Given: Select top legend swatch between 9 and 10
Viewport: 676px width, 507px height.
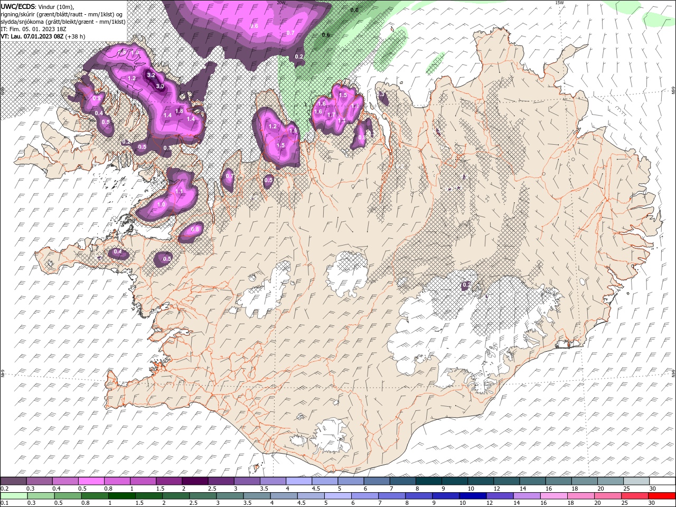Looking at the screenshot, I should pos(455,481).
